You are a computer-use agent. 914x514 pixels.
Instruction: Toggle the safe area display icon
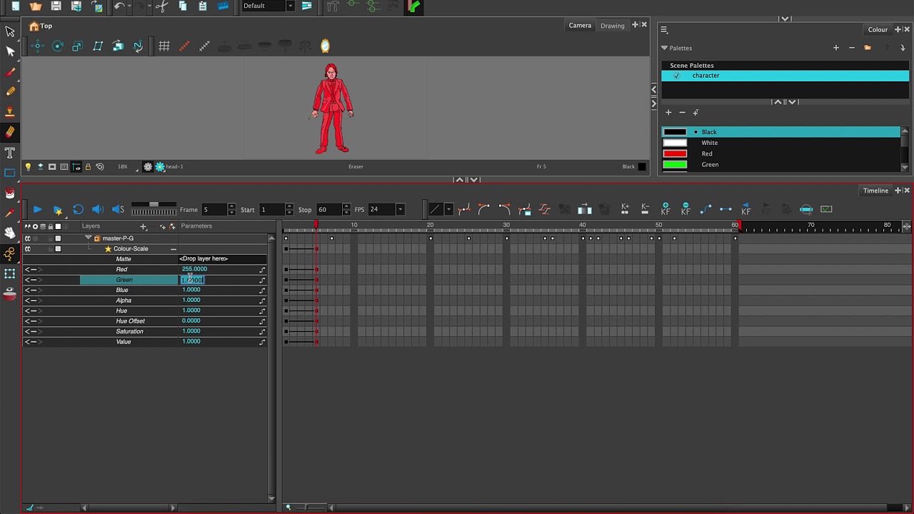tap(64, 167)
